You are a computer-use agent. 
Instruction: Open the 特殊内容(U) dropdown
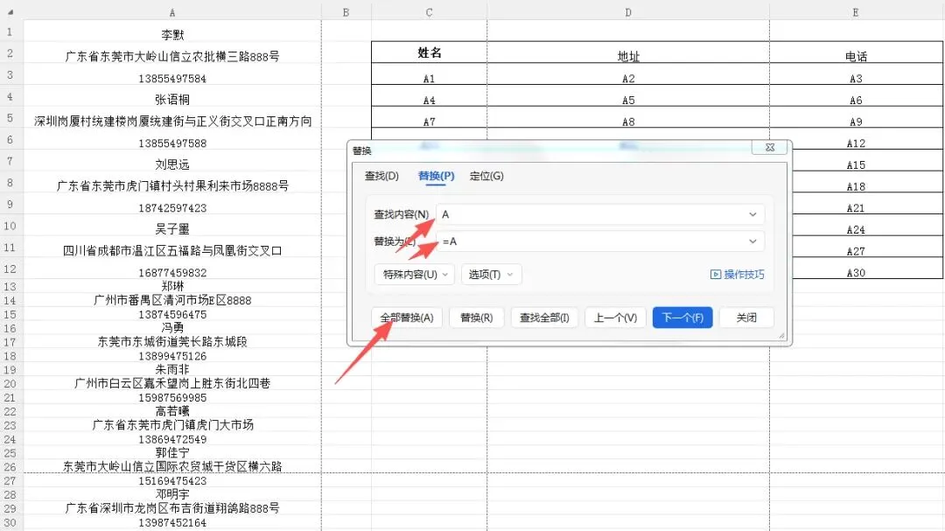pos(415,275)
